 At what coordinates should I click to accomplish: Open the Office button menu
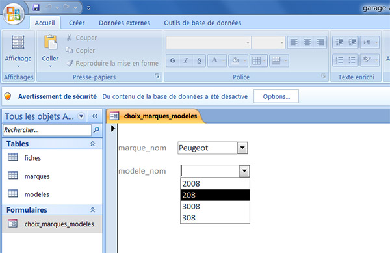pyautogui.click(x=14, y=13)
